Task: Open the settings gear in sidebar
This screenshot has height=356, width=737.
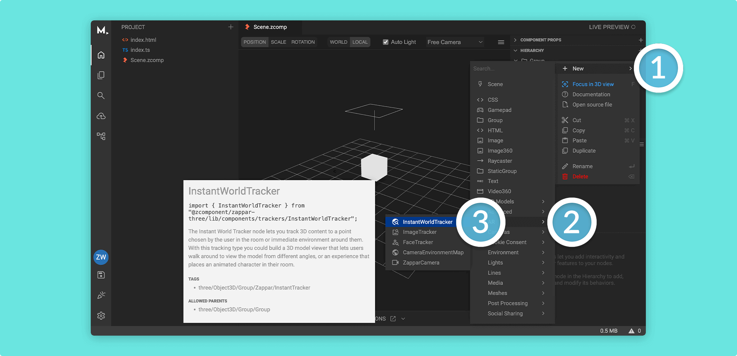Action: (x=101, y=316)
